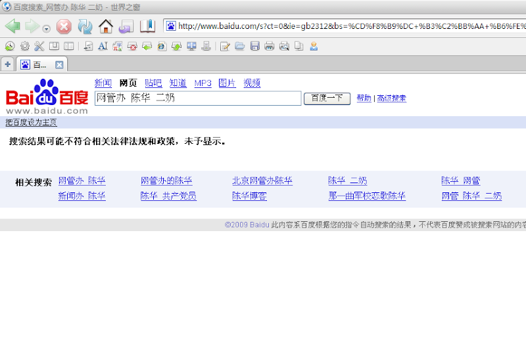Click the 把百度设为主页 link
The image size is (526, 346).
(31, 122)
